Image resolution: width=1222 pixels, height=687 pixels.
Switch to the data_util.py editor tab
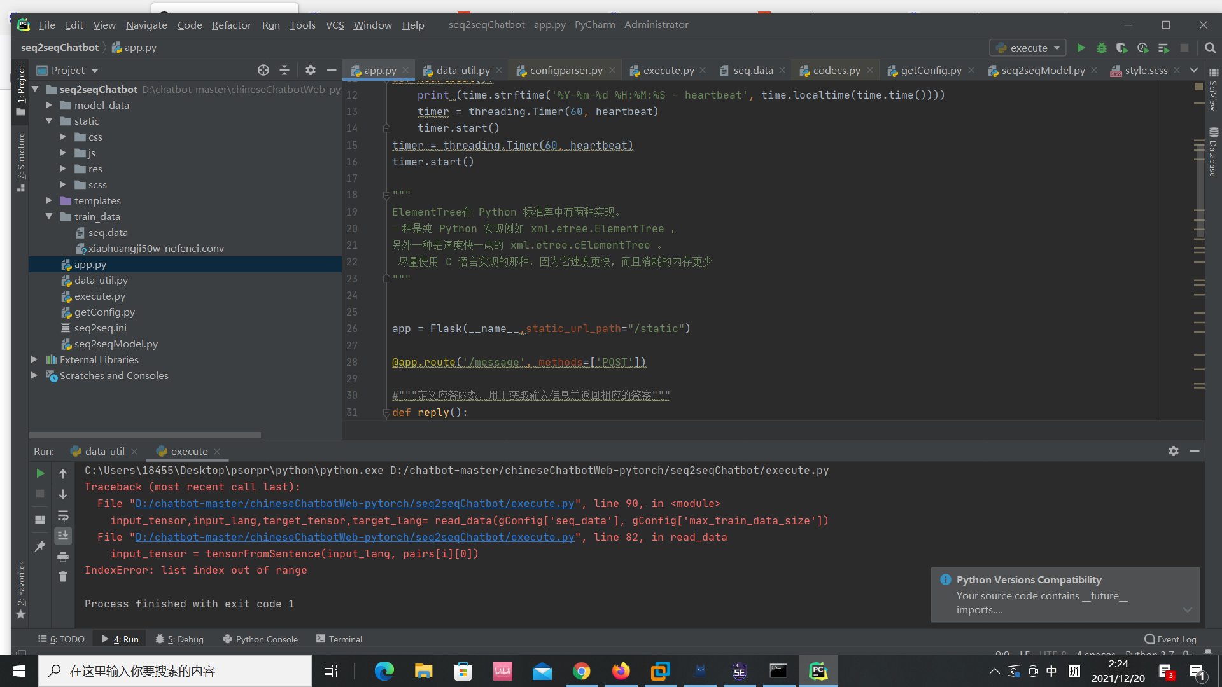[x=462, y=70]
